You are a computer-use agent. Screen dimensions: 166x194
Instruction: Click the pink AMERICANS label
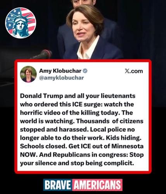point(97,185)
